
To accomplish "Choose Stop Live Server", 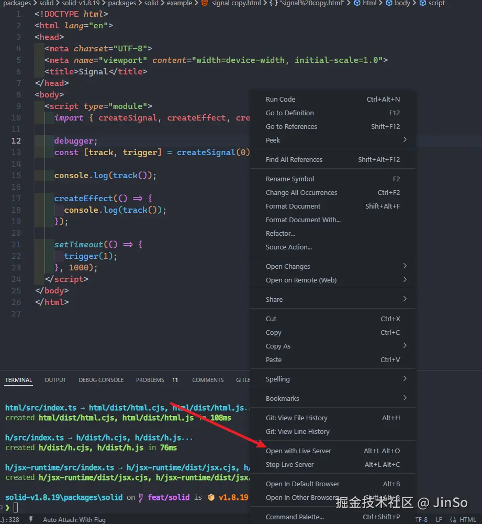I will [x=333, y=464].
